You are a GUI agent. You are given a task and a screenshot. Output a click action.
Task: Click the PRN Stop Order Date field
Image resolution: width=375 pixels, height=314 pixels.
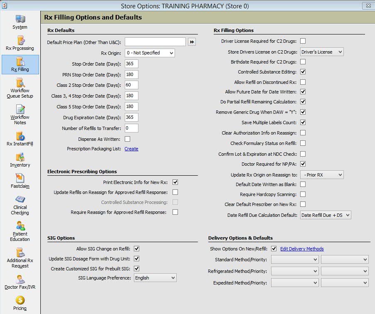(131, 75)
